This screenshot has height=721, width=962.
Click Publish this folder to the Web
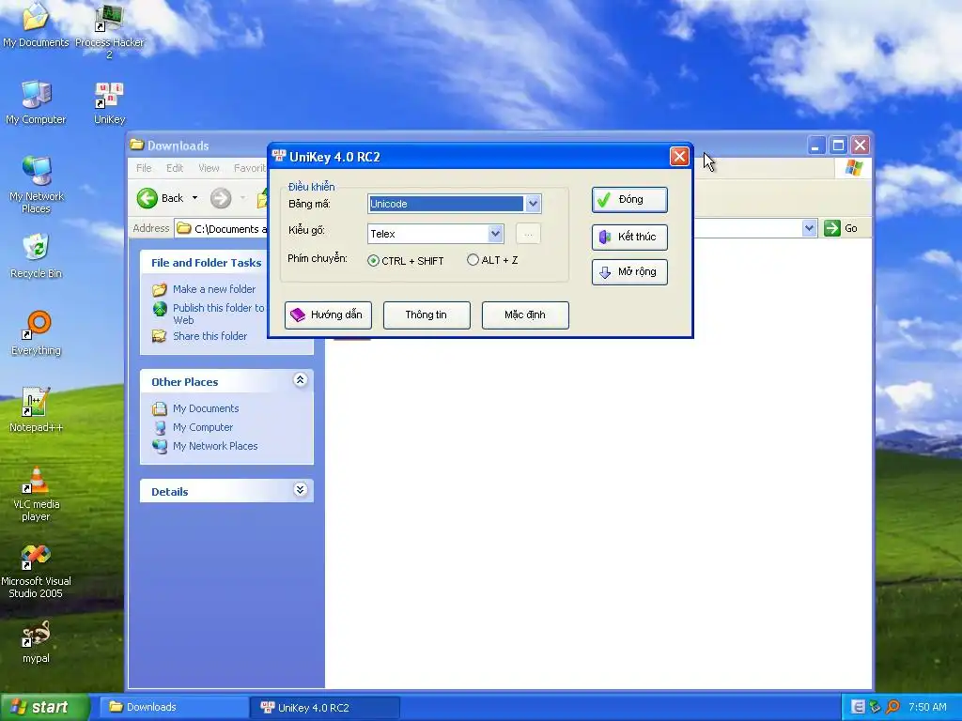[218, 314]
